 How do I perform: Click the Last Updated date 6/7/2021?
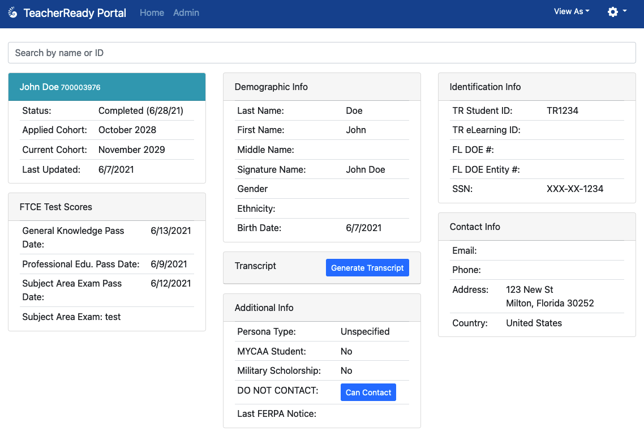(x=116, y=169)
